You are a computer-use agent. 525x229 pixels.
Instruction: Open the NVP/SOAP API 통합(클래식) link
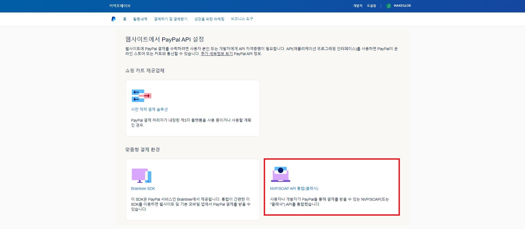294,189
